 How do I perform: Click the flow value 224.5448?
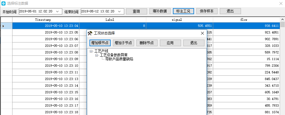pyautogui.click(x=272, y=72)
